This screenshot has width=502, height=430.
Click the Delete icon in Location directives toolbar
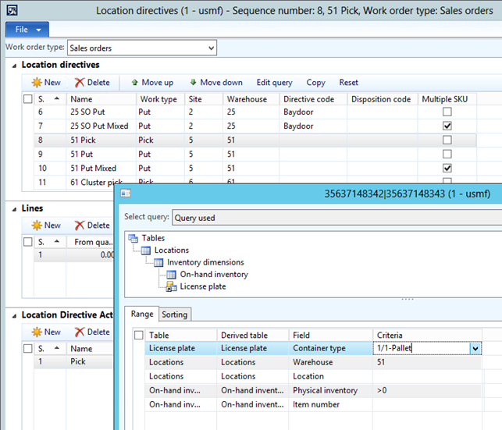(x=79, y=82)
